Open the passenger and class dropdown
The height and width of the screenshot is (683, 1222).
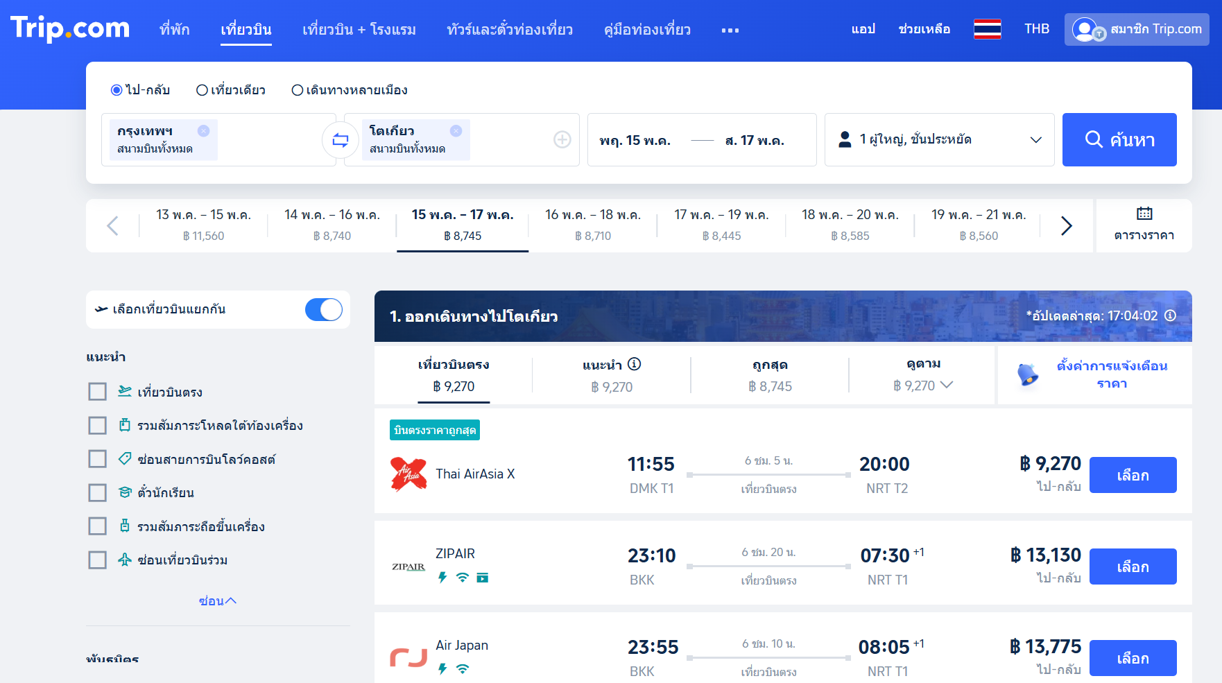pos(939,139)
